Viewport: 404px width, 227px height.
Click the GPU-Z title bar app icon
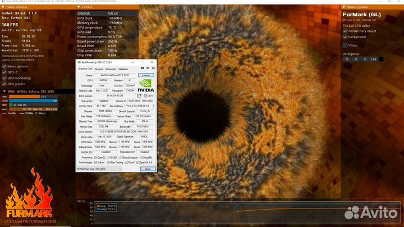click(x=79, y=62)
